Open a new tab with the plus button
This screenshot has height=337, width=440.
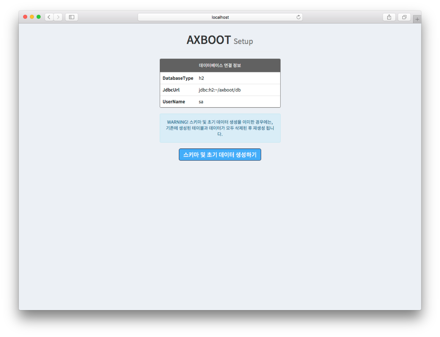tap(417, 19)
